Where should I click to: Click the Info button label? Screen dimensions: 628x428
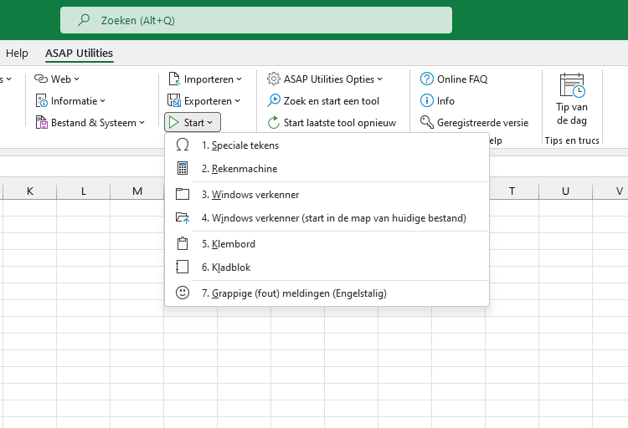pyautogui.click(x=445, y=101)
